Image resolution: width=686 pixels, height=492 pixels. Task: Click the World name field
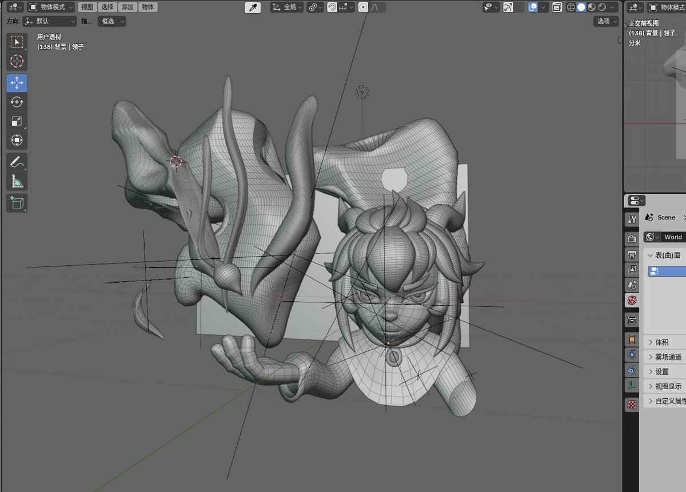point(673,237)
